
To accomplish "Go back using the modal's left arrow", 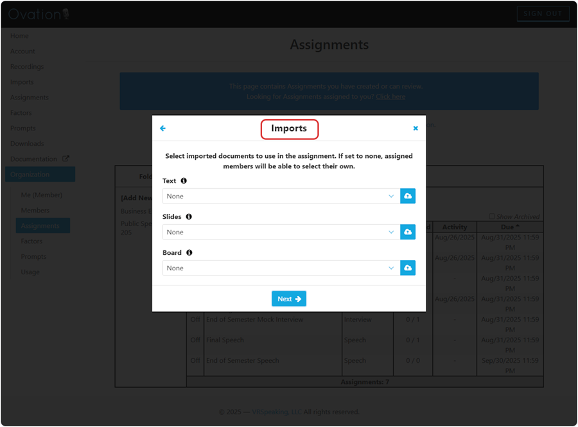I will tap(162, 128).
